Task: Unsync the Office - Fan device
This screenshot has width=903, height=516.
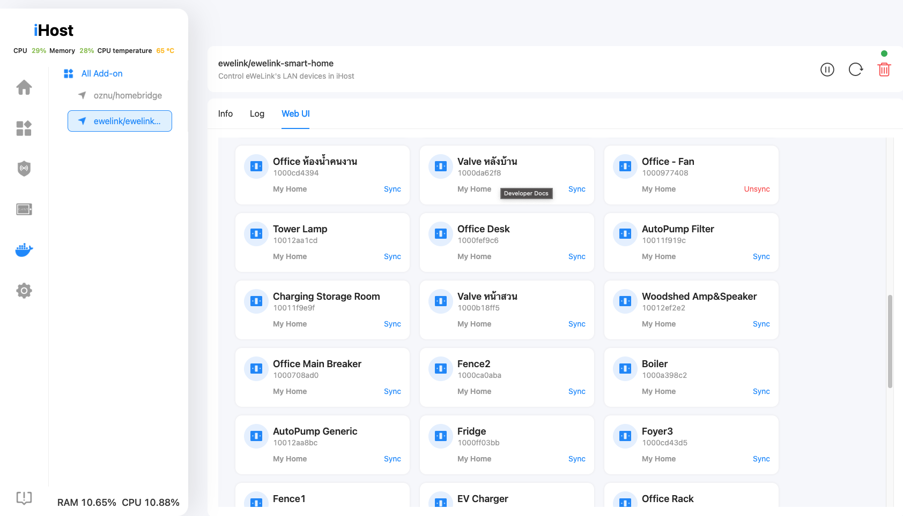Action: (757, 189)
